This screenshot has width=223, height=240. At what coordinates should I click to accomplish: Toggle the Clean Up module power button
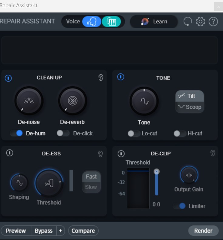tap(8, 78)
